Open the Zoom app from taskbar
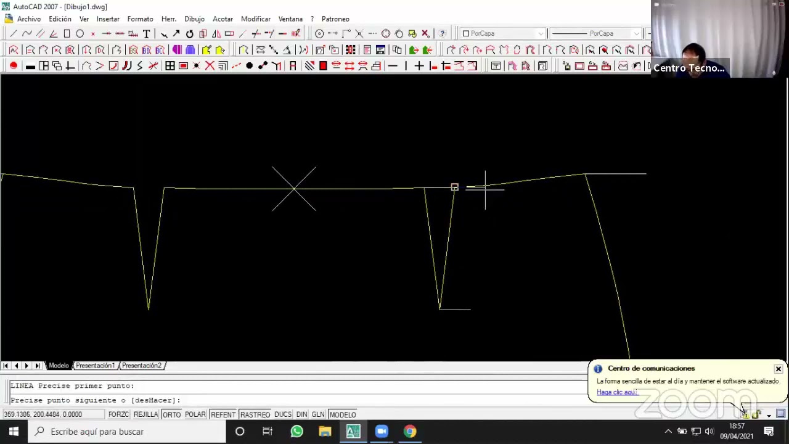The height and width of the screenshot is (444, 789). [382, 432]
